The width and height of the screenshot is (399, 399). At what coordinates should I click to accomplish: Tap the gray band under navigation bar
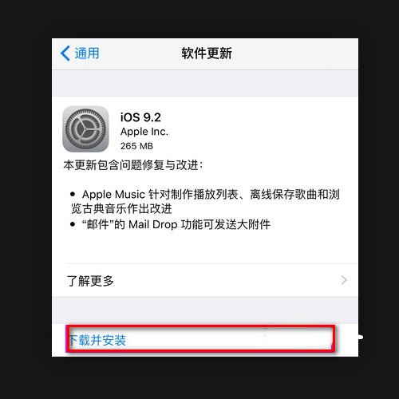[x=205, y=83]
